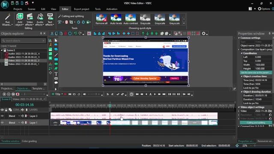Viewport: 274px width, 154px height.
Task: Click the move down green arrow
Action: pyautogui.click(x=147, y=33)
